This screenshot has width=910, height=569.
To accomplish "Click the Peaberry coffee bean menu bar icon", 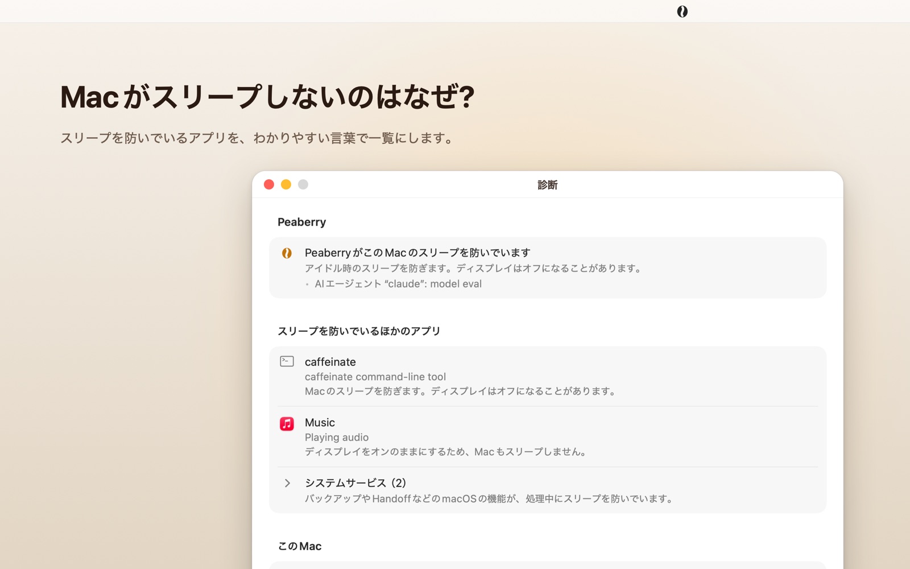I will (x=682, y=11).
